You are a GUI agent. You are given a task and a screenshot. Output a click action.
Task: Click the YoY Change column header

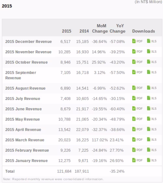pyautogui.click(x=118, y=28)
